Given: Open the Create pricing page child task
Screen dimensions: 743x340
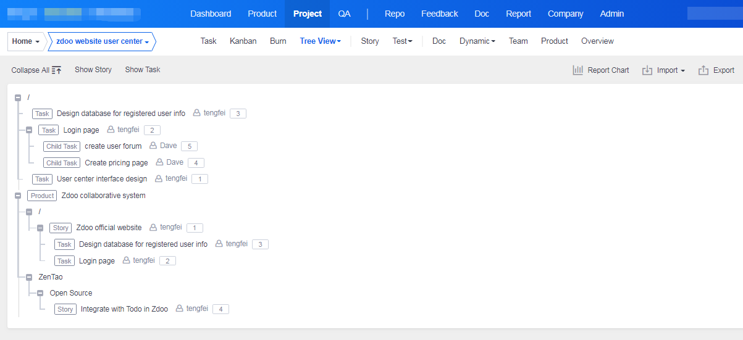Looking at the screenshot, I should point(116,163).
